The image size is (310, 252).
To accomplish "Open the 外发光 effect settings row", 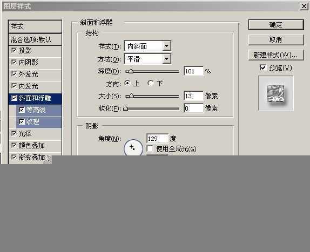I will (x=35, y=74).
